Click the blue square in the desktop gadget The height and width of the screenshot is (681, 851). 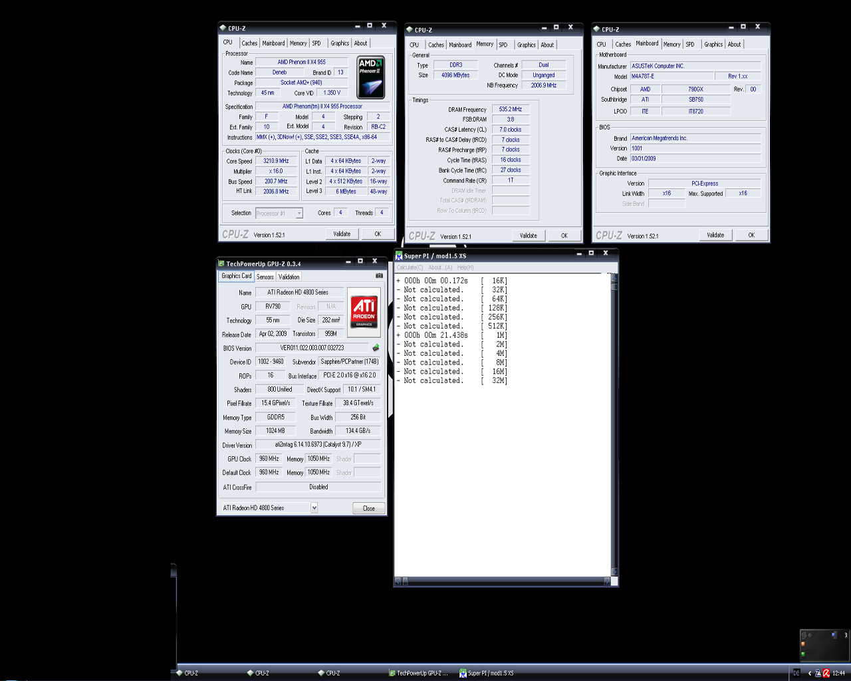(834, 635)
